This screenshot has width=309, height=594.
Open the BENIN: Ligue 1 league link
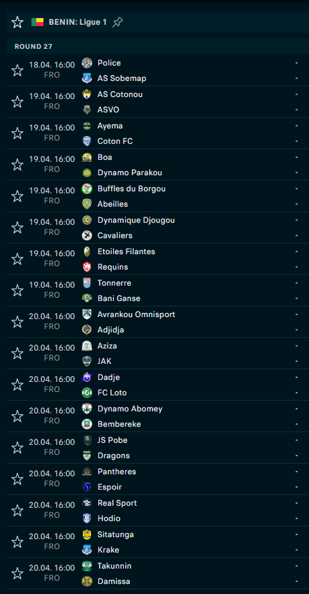78,22
